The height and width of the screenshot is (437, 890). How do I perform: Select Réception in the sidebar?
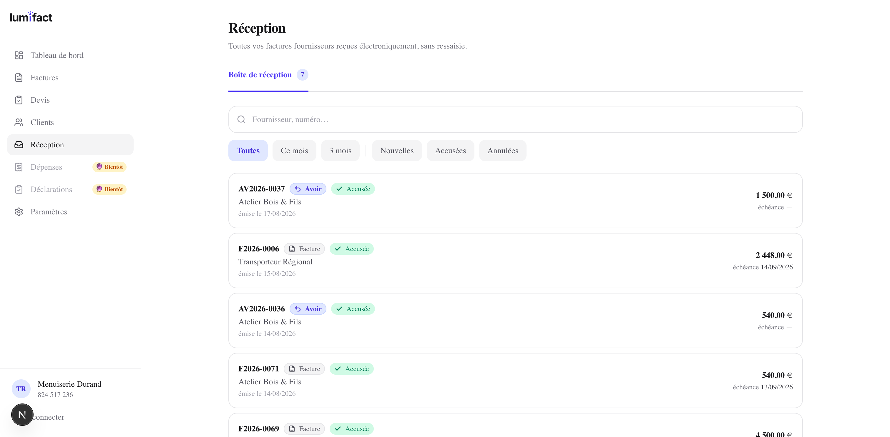click(70, 145)
